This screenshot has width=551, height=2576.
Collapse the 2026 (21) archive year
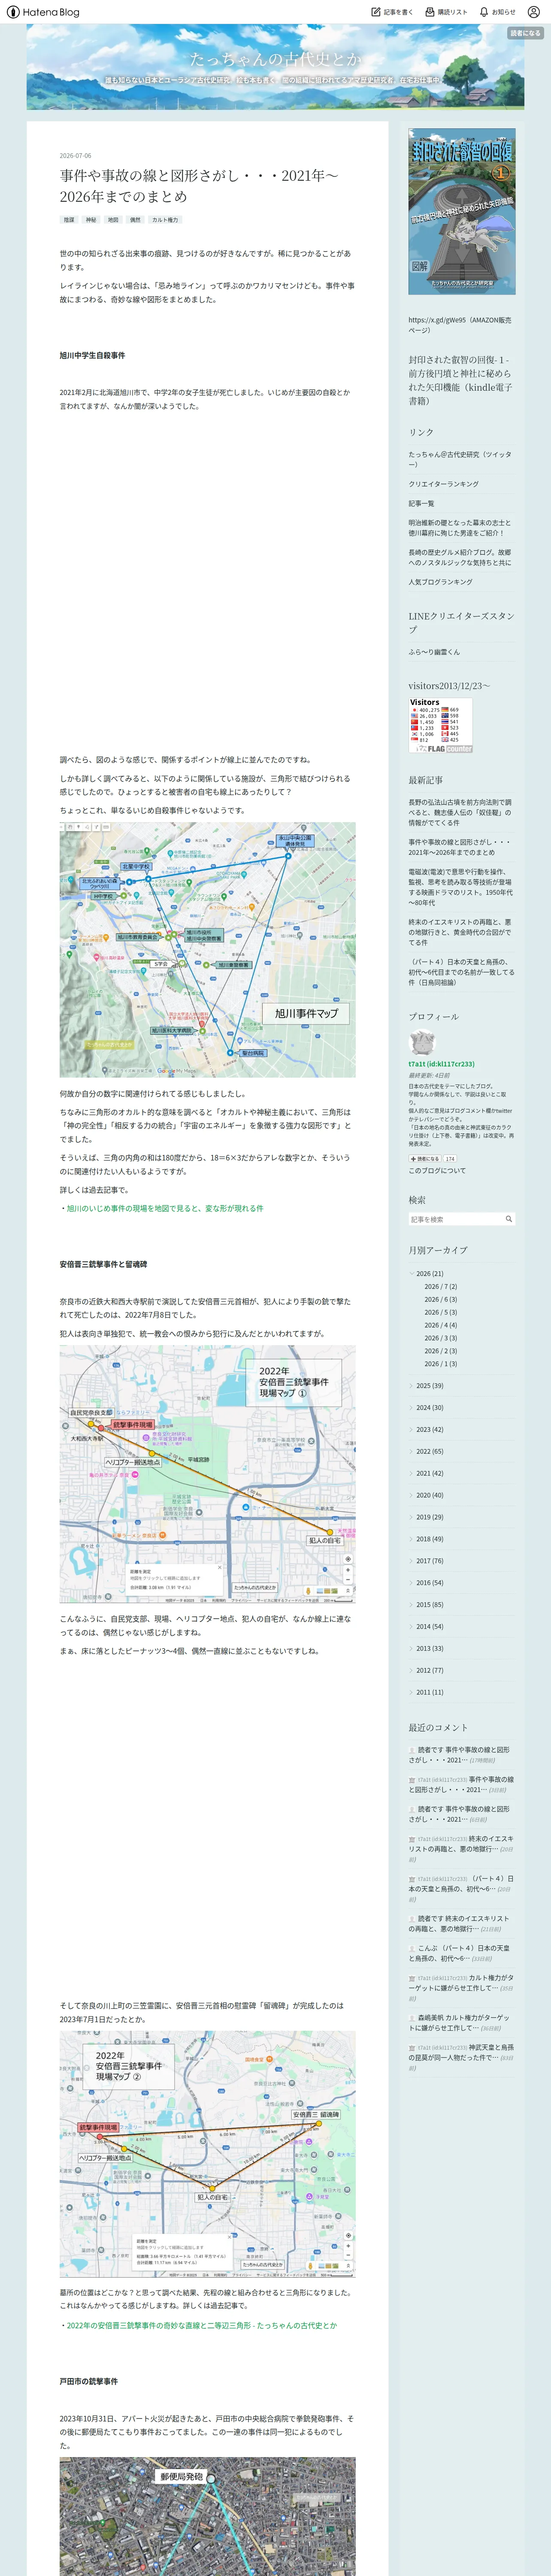point(412,1274)
